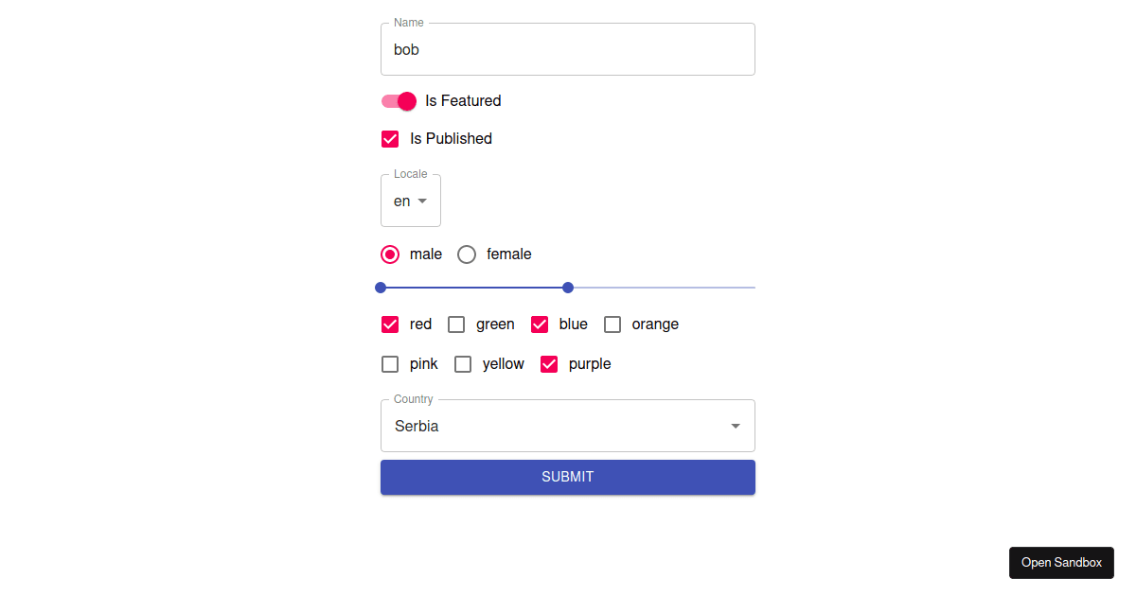Uncheck the red color checkbox

[390, 324]
